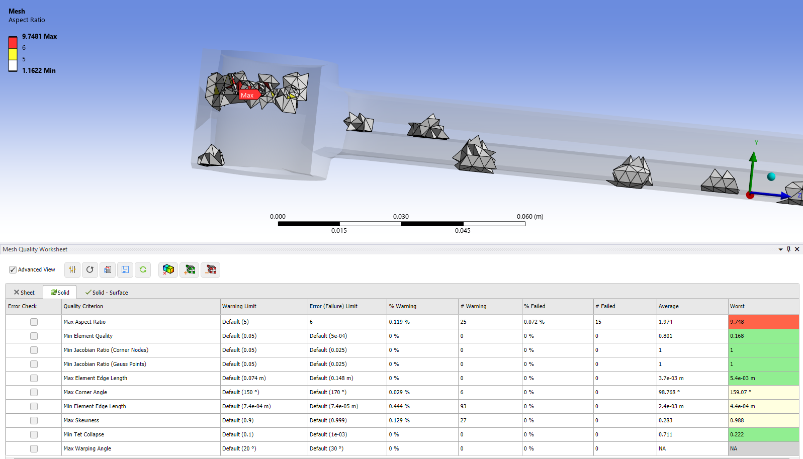The image size is (803, 459).
Task: Click the green refresh arrows icon
Action: 143,270
